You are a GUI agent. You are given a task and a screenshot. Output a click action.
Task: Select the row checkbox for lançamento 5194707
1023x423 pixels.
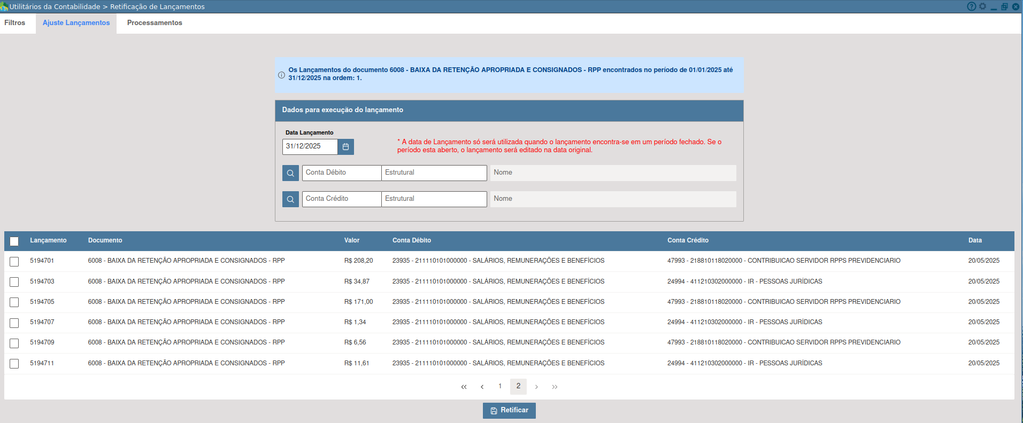pos(14,323)
